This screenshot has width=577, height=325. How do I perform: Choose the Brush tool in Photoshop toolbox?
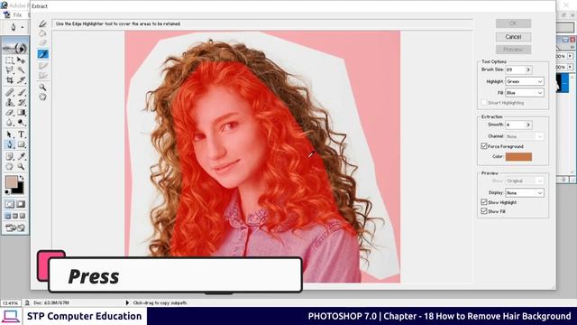(21, 92)
